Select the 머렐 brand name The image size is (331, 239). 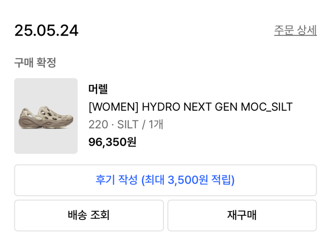tap(98, 89)
